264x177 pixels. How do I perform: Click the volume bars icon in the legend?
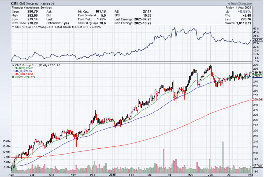[x=13, y=77]
